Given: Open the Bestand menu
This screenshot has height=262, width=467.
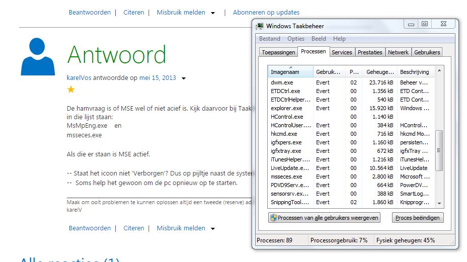Looking at the screenshot, I should (270, 39).
